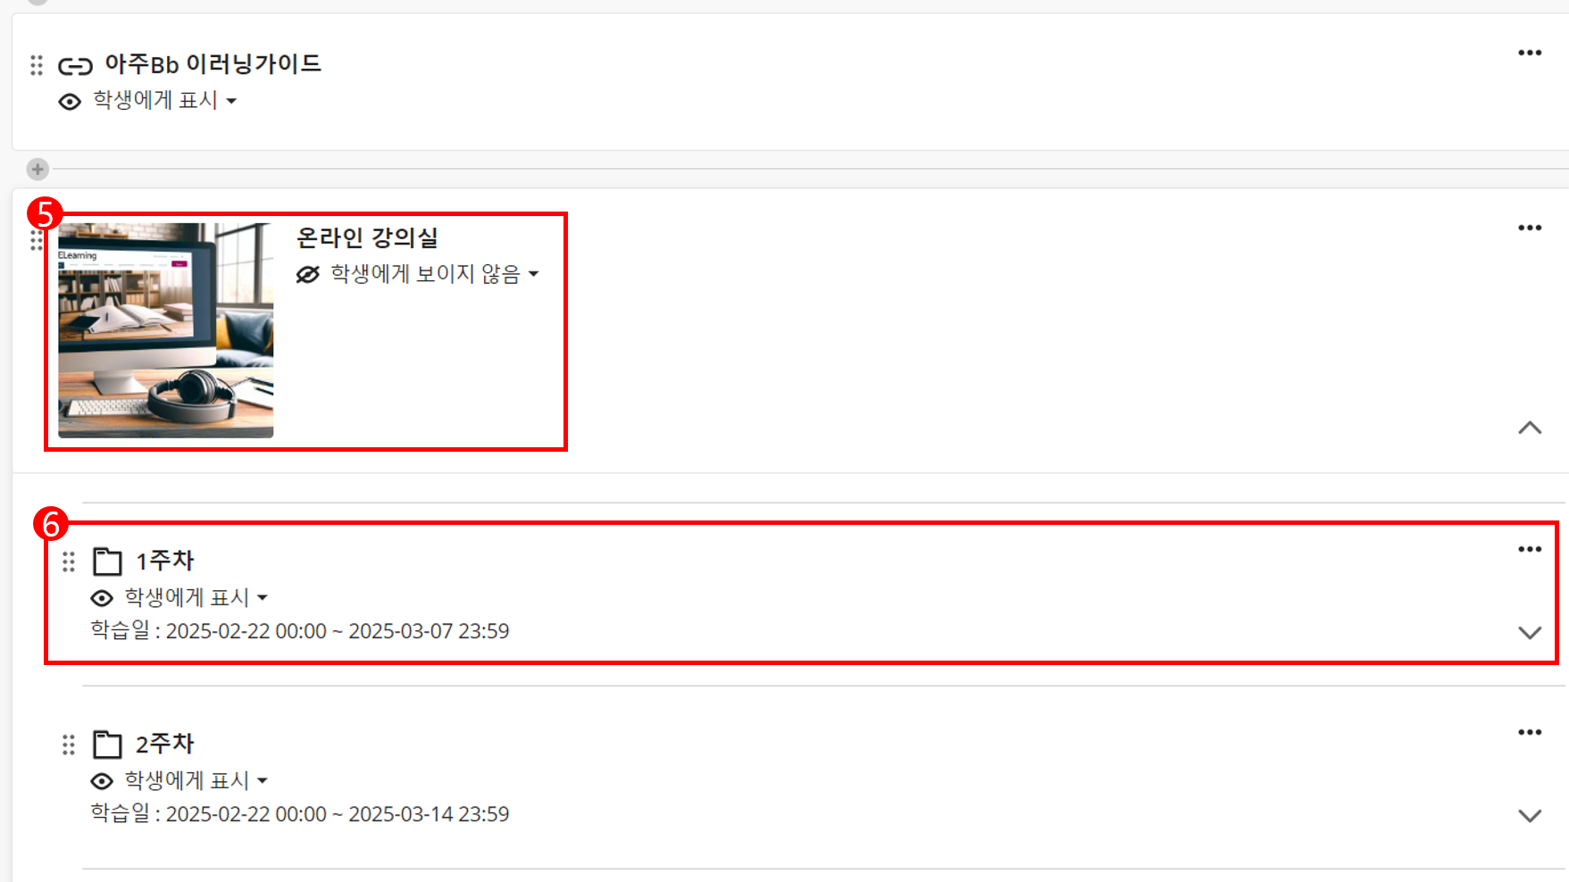Open more options for 온라인 강의실 module
Image resolution: width=1569 pixels, height=882 pixels.
pyautogui.click(x=1530, y=228)
